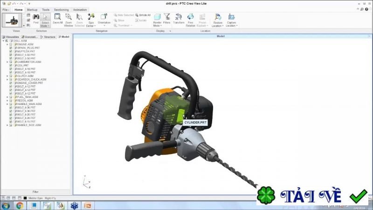The image size is (373, 210).
Task: Open the Views gallery dropdown arrow
Action: [24, 25]
